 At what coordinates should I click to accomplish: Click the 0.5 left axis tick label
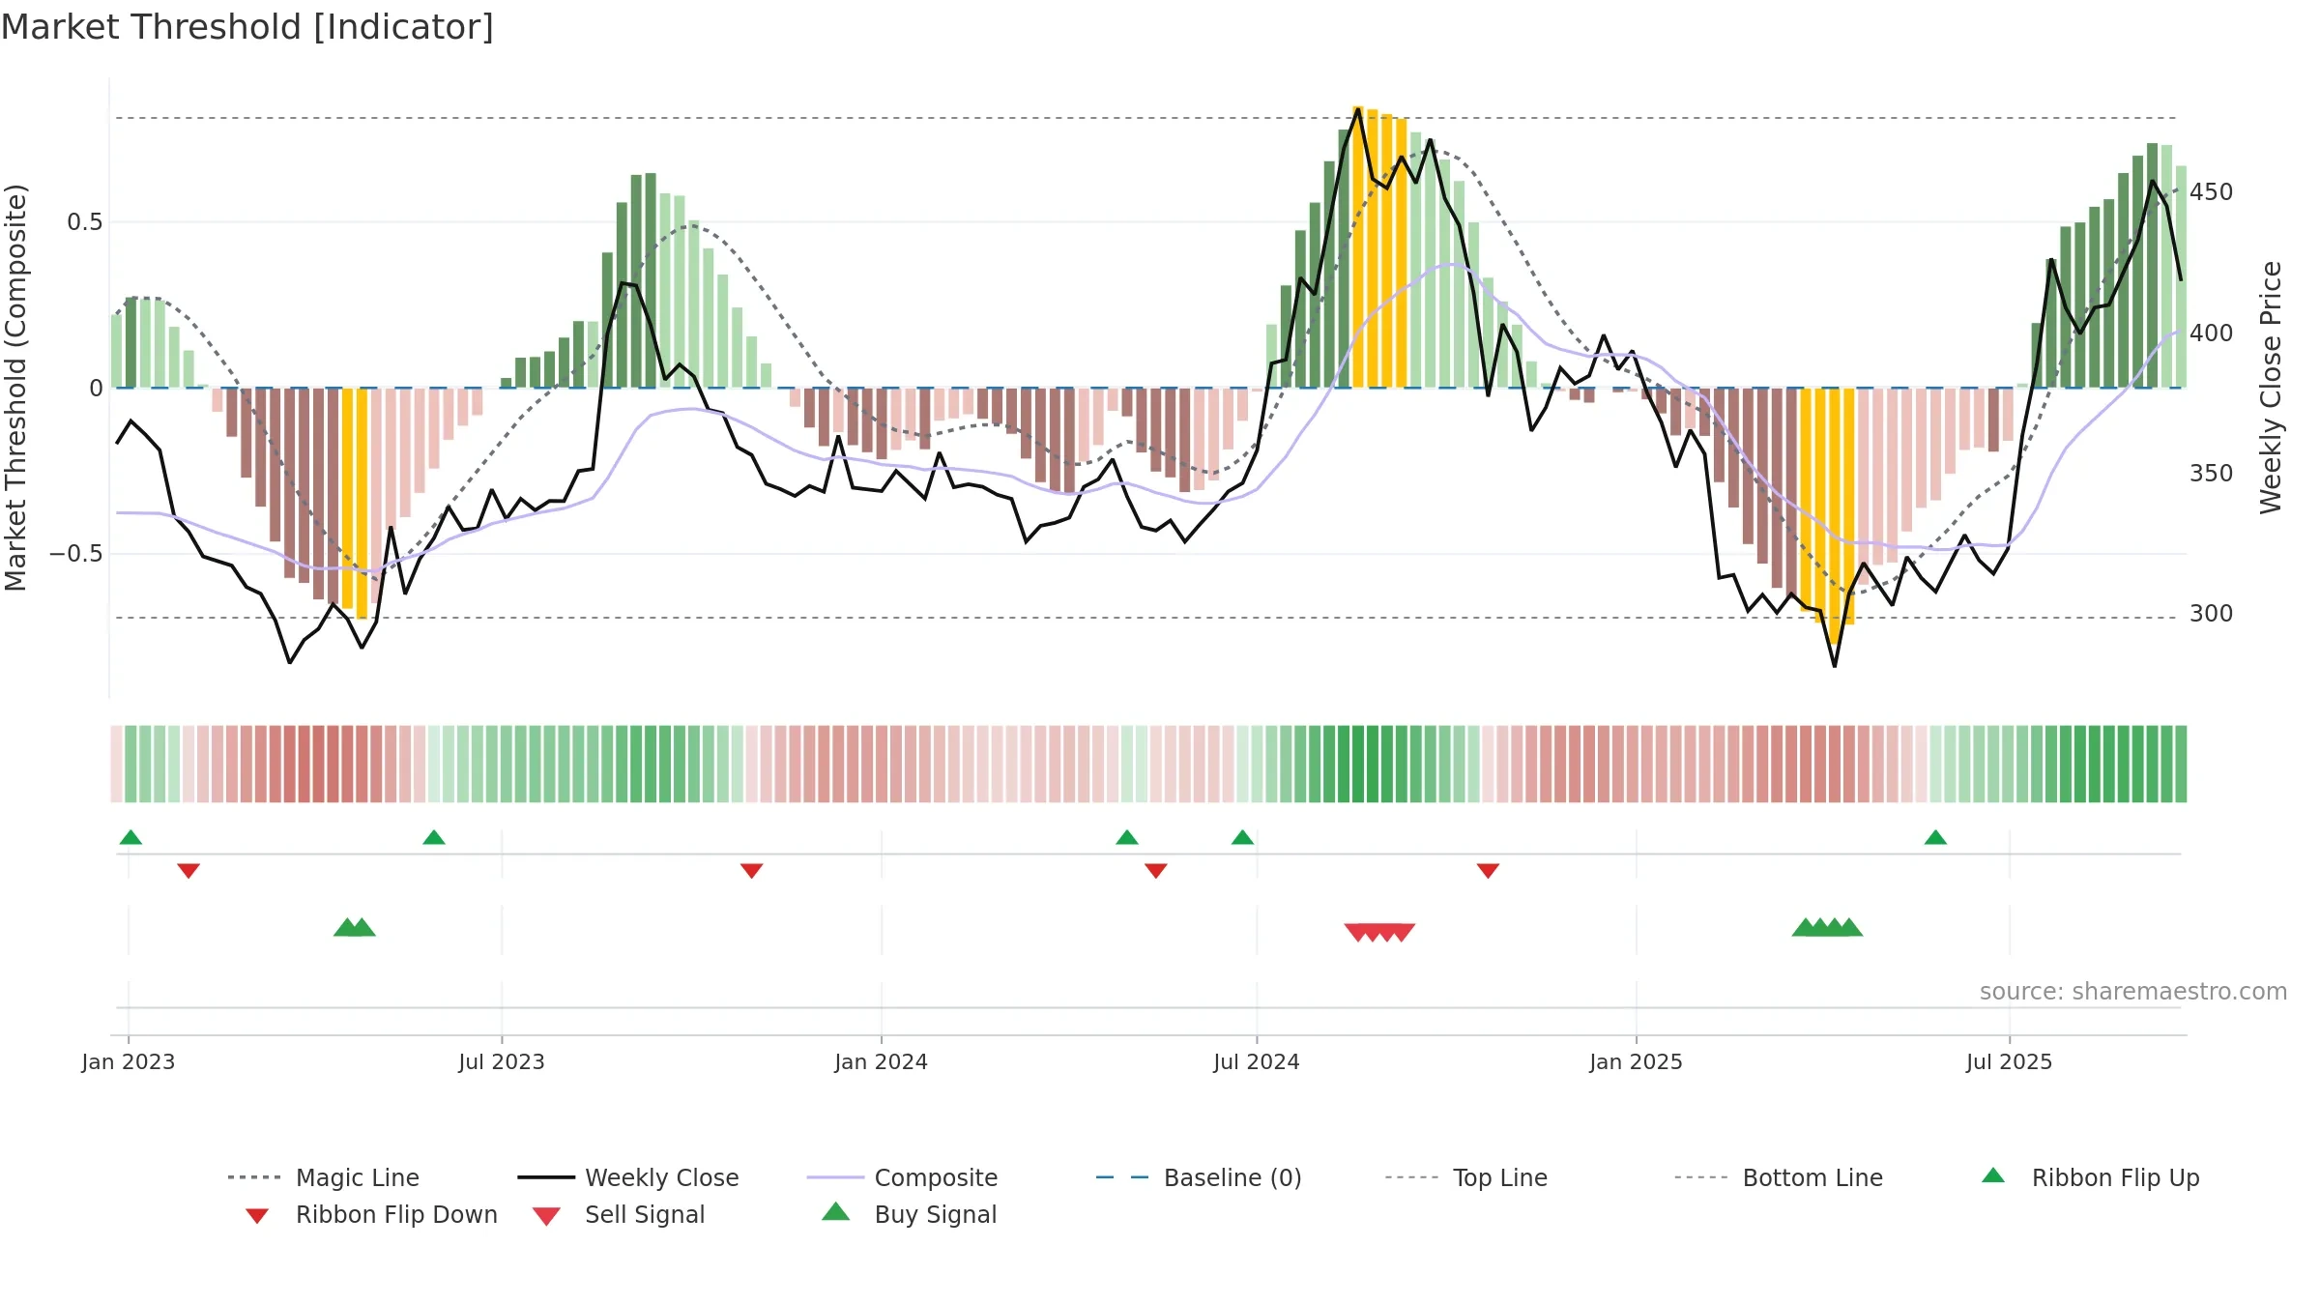(84, 222)
